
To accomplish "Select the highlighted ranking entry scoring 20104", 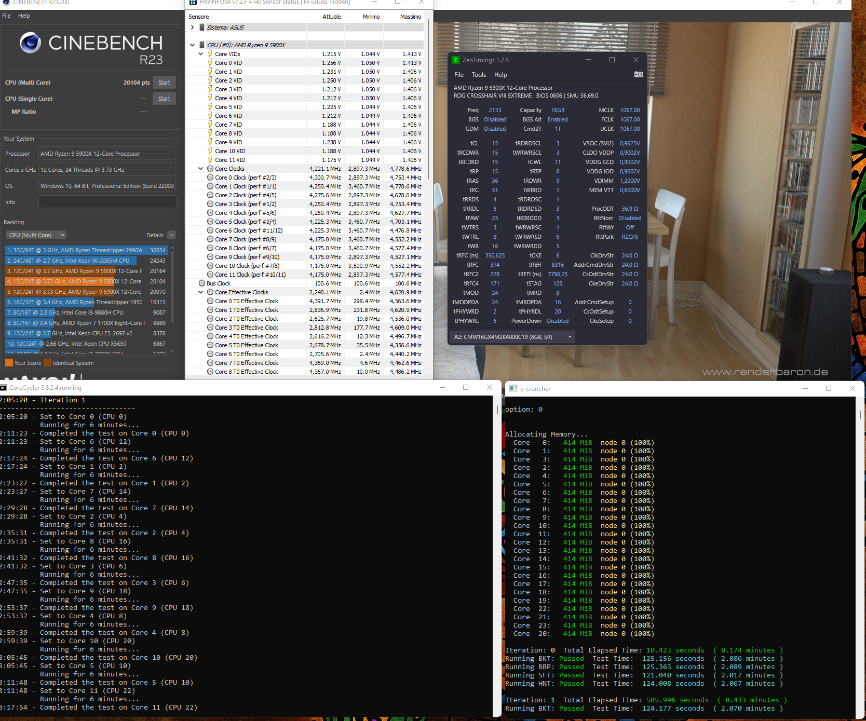I will coord(86,281).
